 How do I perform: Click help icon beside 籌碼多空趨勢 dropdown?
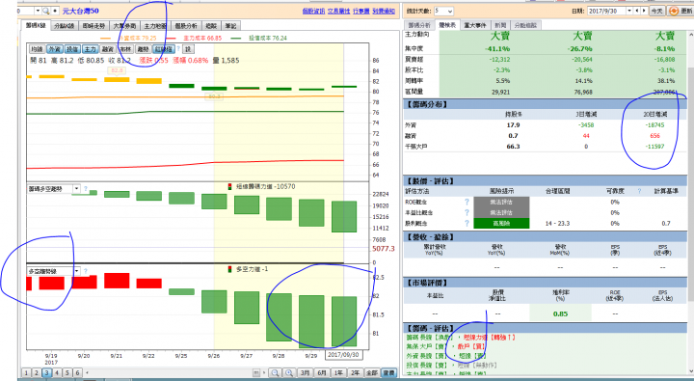(x=86, y=189)
